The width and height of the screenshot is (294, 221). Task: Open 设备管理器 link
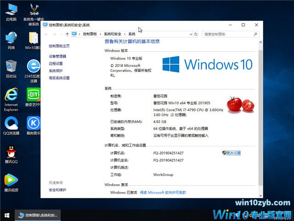57,56
